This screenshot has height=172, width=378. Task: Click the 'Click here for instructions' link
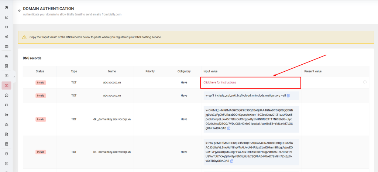coord(220,82)
